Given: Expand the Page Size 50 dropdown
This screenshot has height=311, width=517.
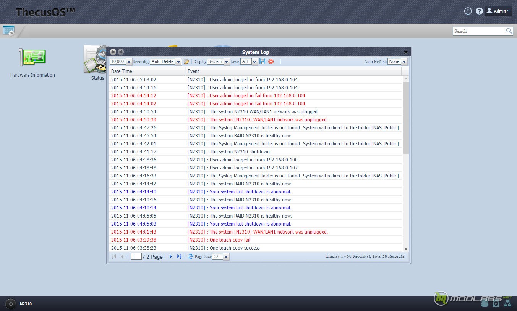Looking at the screenshot, I should click(x=226, y=257).
